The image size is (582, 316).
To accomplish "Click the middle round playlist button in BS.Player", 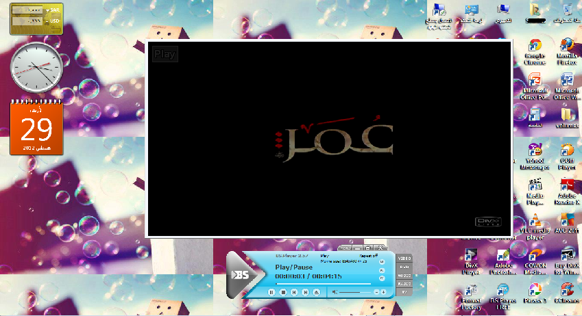I will pos(382,270).
